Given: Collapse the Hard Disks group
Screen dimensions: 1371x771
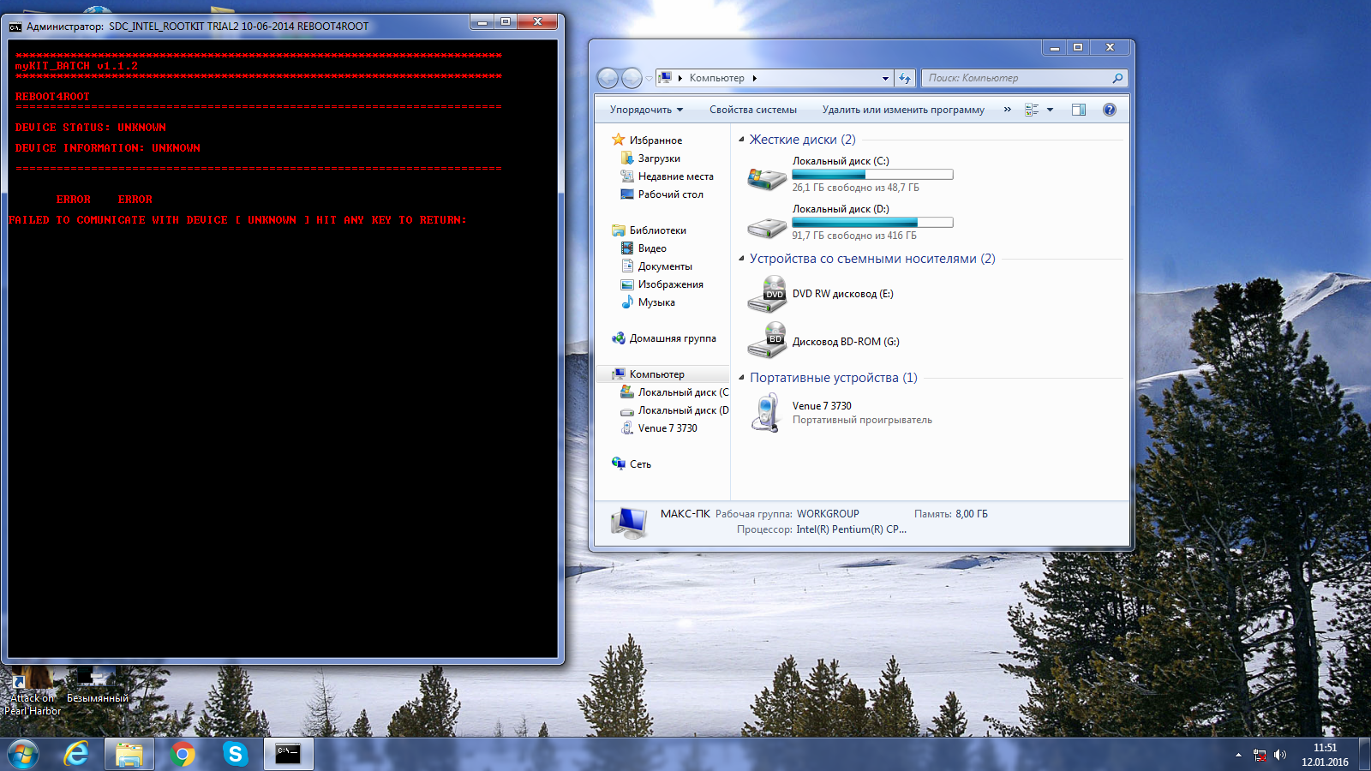Looking at the screenshot, I should [x=741, y=140].
